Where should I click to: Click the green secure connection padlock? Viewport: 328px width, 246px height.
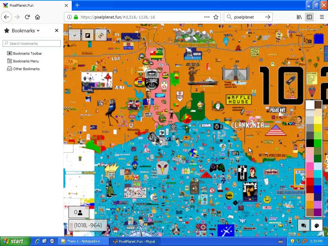76,17
